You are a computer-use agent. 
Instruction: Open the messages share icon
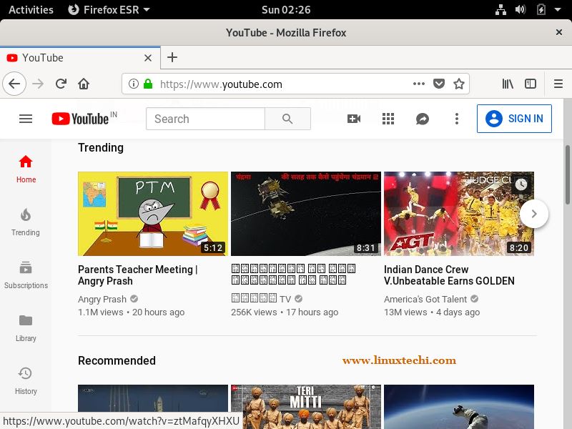tap(423, 119)
